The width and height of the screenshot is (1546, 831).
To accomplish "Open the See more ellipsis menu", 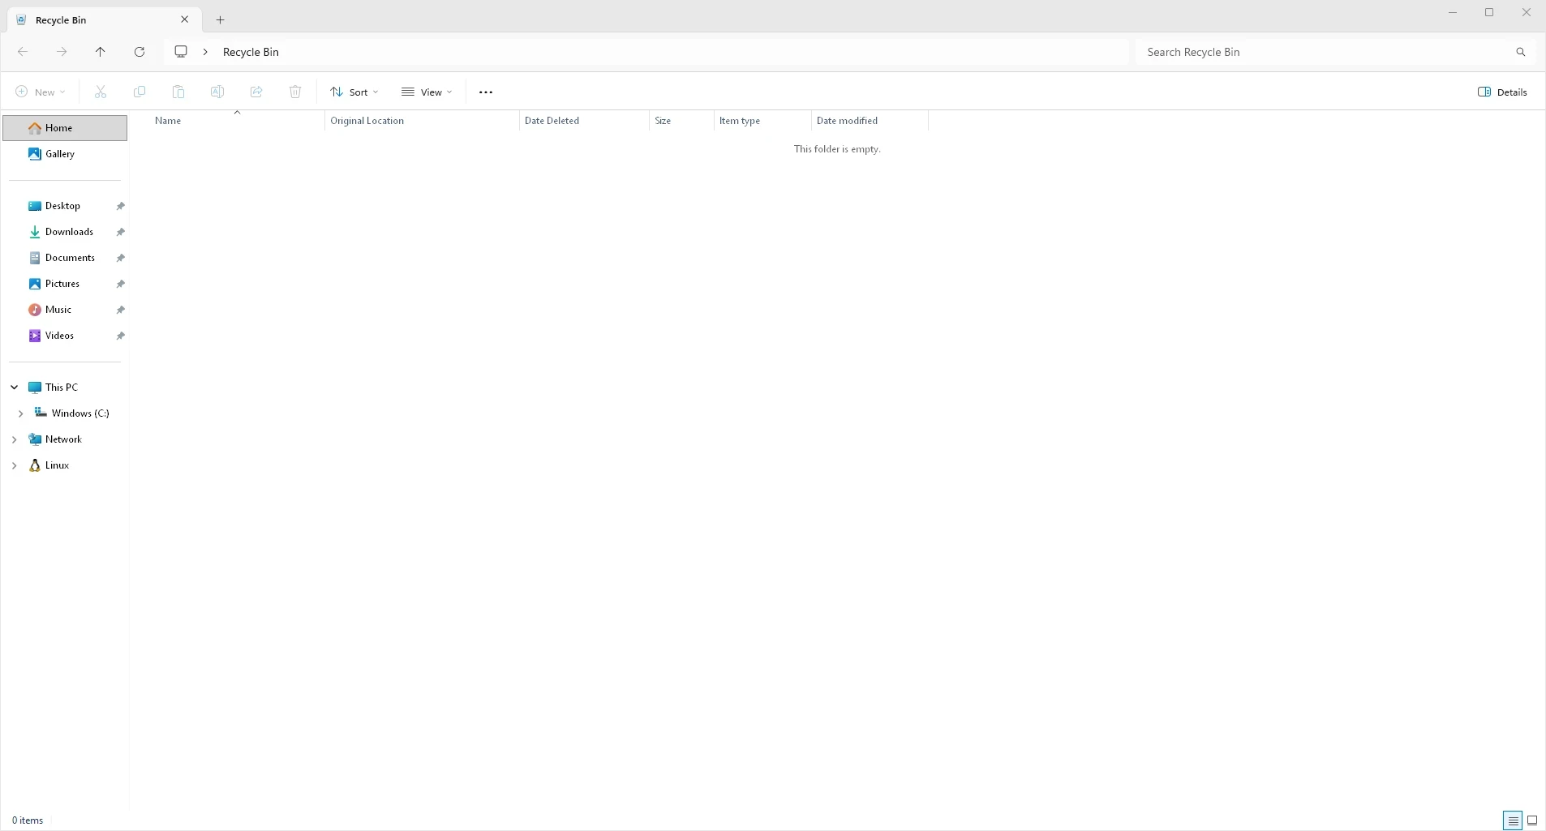I will coord(486,92).
